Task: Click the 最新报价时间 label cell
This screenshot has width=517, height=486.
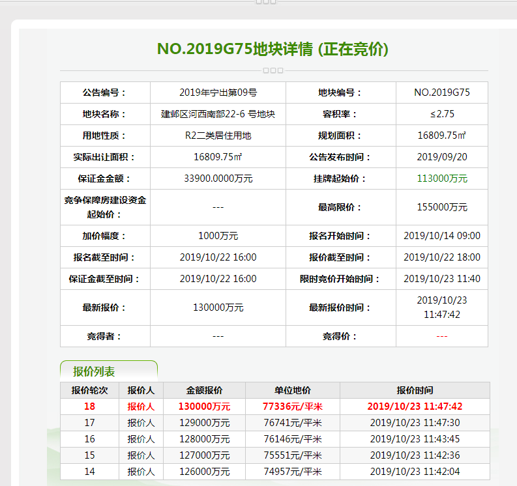Action: 341,307
